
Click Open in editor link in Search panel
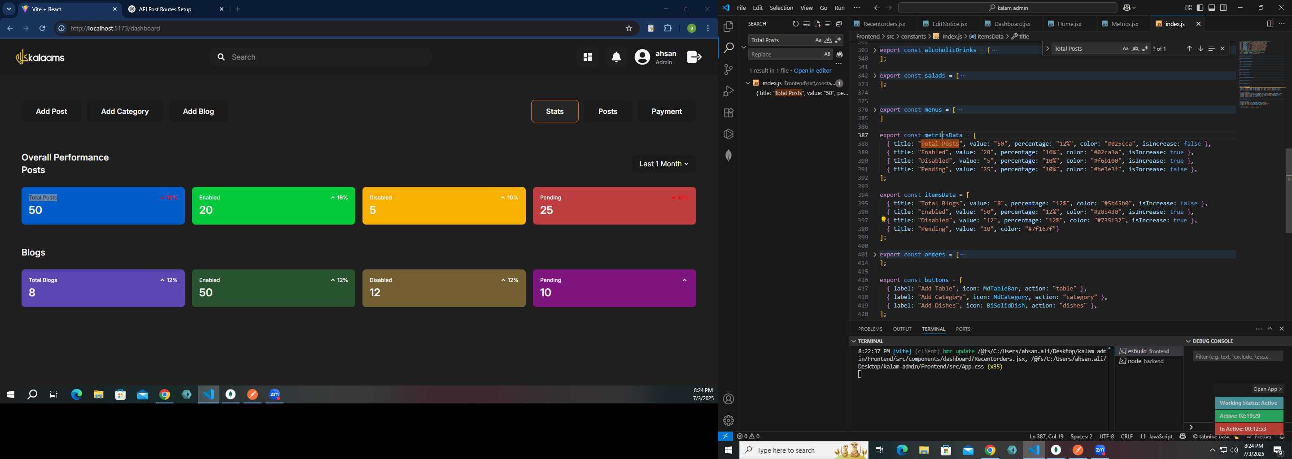[x=812, y=71]
